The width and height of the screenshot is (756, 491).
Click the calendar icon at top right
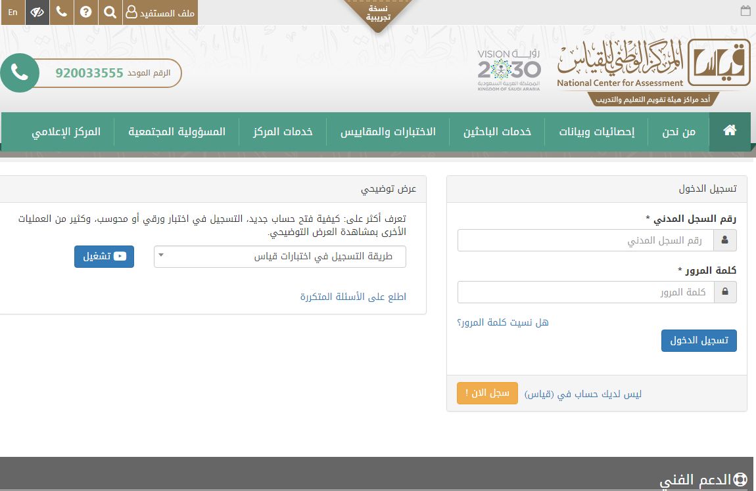tap(745, 11)
